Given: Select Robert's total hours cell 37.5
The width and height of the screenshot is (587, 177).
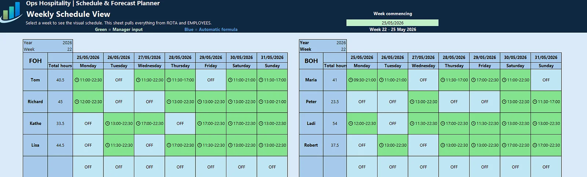Looking at the screenshot, I should [335, 145].
